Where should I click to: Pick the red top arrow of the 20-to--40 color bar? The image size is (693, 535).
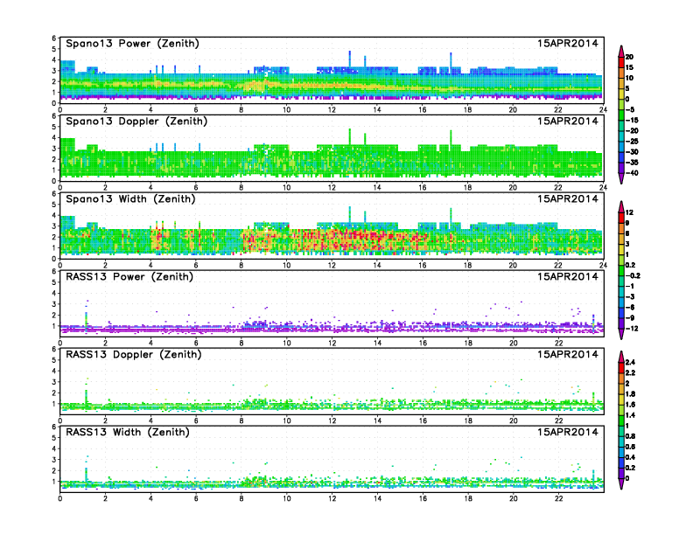click(621, 51)
